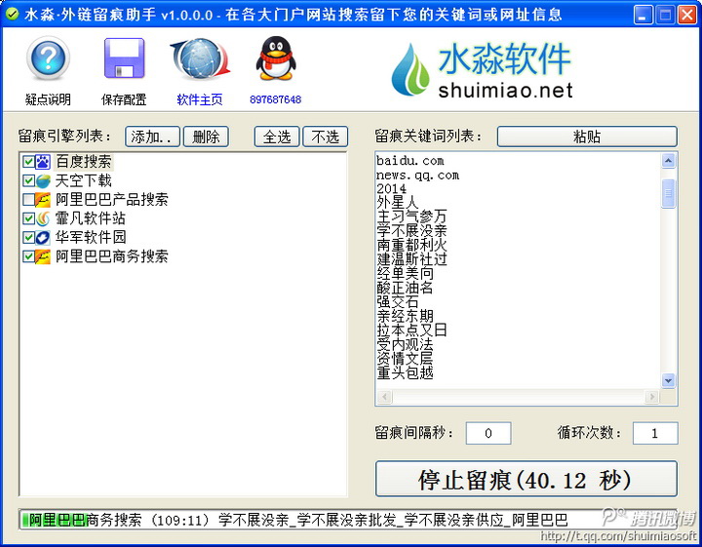Disable the 阿里巴巴商务搜索 checkbox
Image resolution: width=702 pixels, height=547 pixels.
tap(28, 256)
